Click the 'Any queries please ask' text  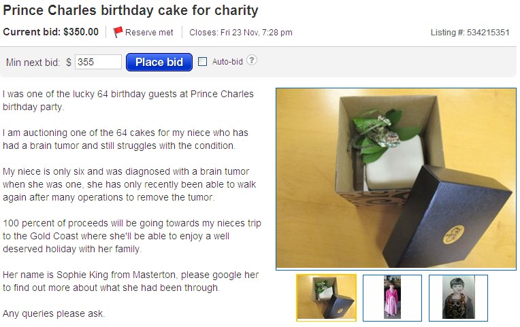coord(54,313)
